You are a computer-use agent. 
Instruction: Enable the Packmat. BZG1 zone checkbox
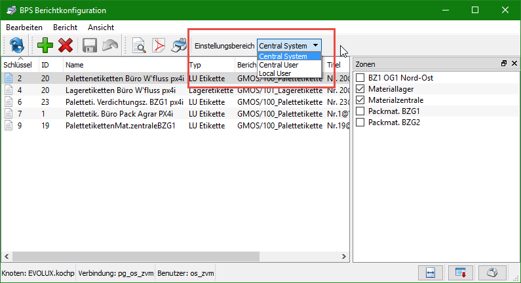360,111
